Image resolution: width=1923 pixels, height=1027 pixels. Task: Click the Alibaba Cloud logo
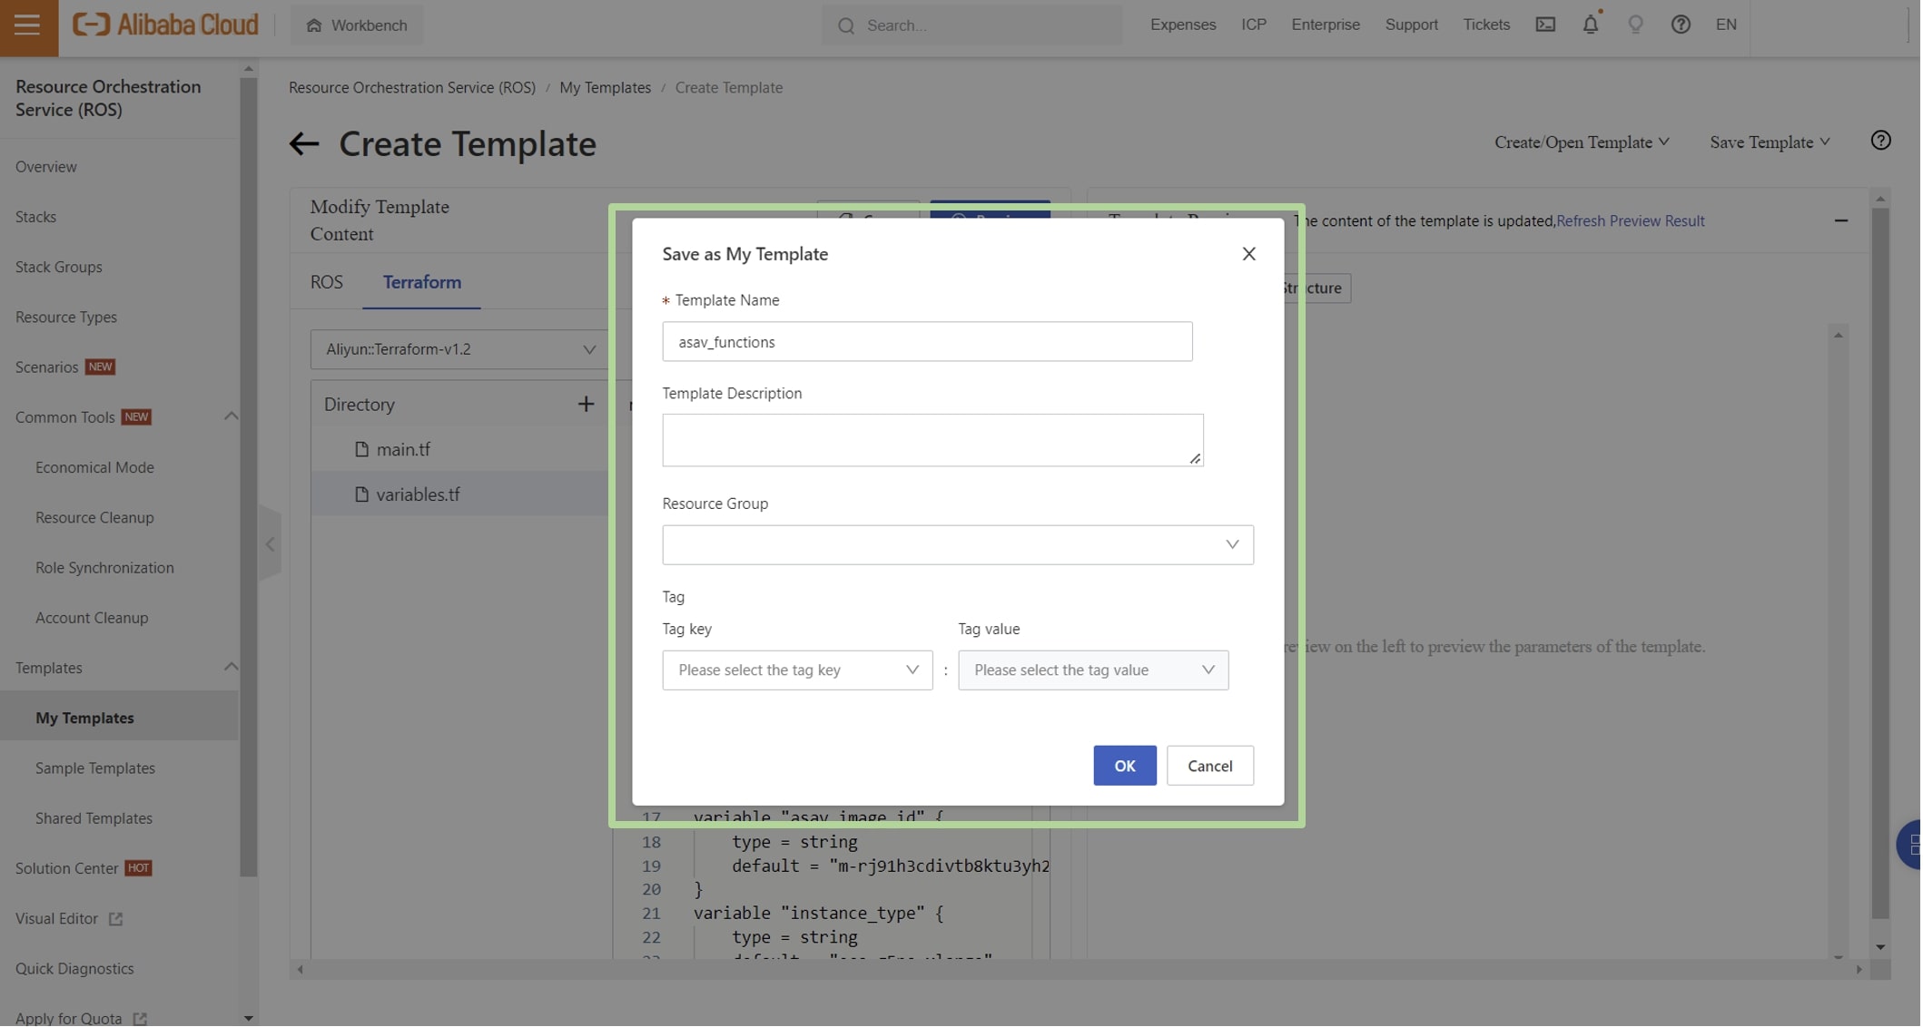[x=163, y=24]
